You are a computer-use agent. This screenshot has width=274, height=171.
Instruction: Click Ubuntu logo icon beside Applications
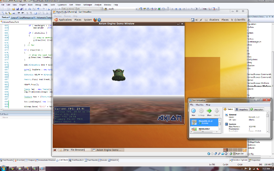tap(56, 20)
